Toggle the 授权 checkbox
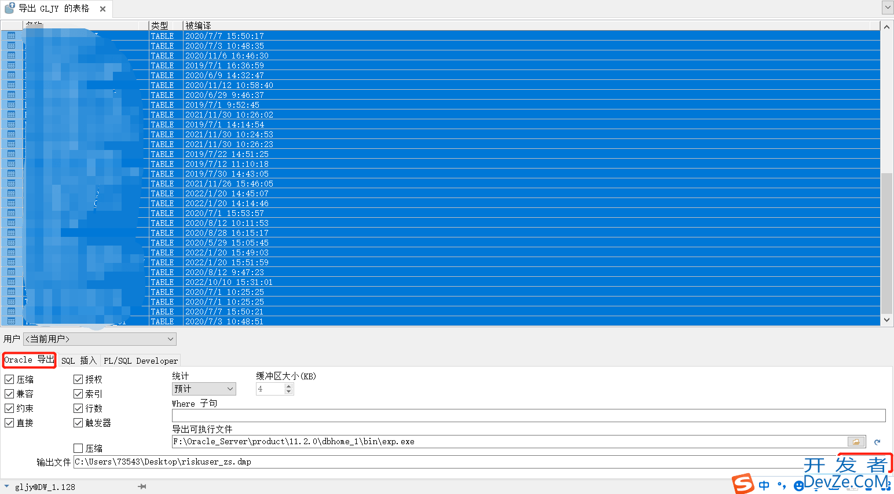This screenshot has height=494, width=894. pos(78,379)
